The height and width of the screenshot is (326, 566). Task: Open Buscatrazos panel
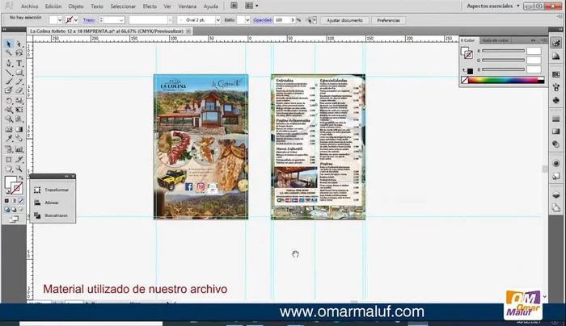pos(53,215)
